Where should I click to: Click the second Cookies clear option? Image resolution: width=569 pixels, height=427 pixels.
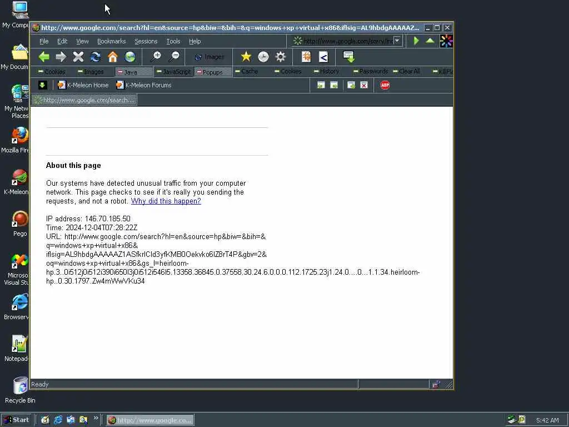click(288, 71)
